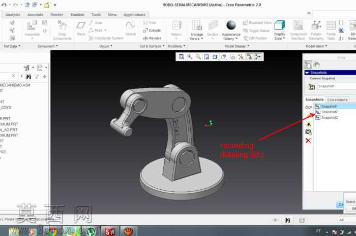Image resolution: width=356 pixels, height=236 pixels.
Task: Click the update snapshot camera icon
Action: [308, 132]
